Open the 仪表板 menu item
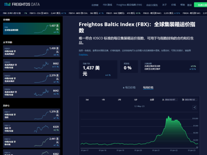This screenshot has height=155, width=207. (x=95, y=5)
